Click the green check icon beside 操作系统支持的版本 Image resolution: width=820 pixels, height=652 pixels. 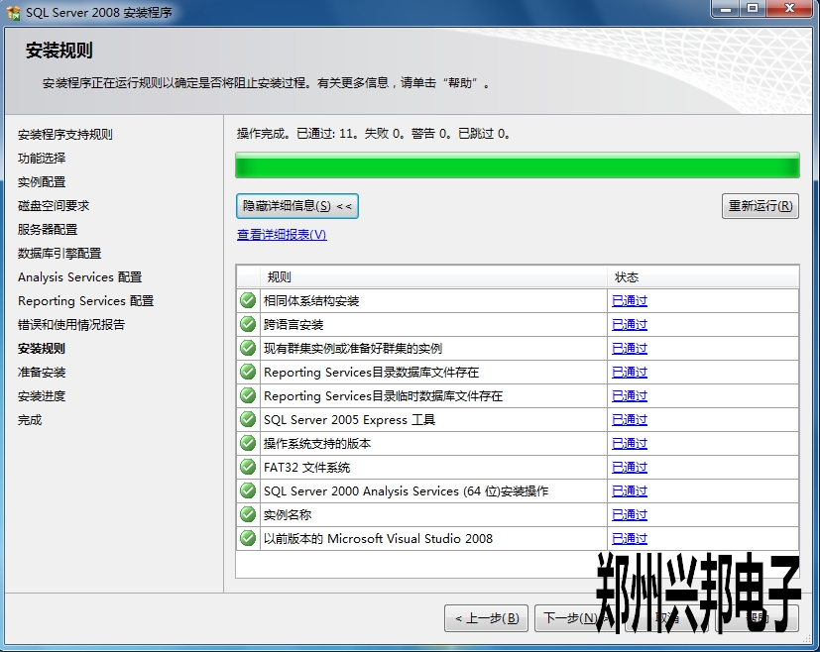tap(248, 443)
